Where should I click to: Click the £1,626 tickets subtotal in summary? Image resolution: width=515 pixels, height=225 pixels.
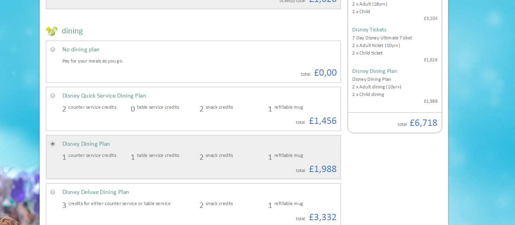tap(430, 60)
